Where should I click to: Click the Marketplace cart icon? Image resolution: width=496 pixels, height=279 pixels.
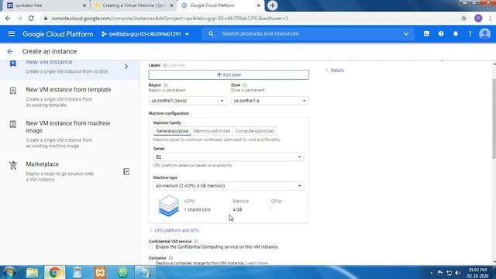click(x=13, y=165)
